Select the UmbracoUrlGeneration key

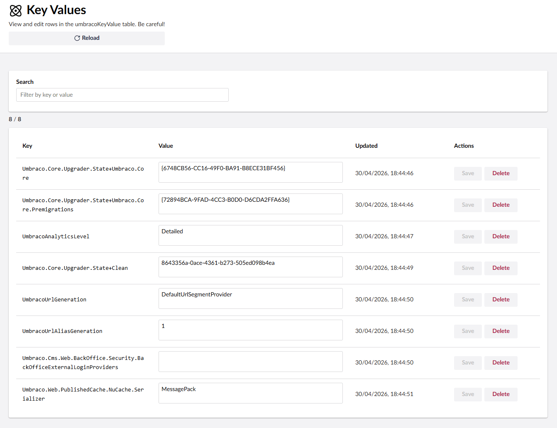point(54,300)
